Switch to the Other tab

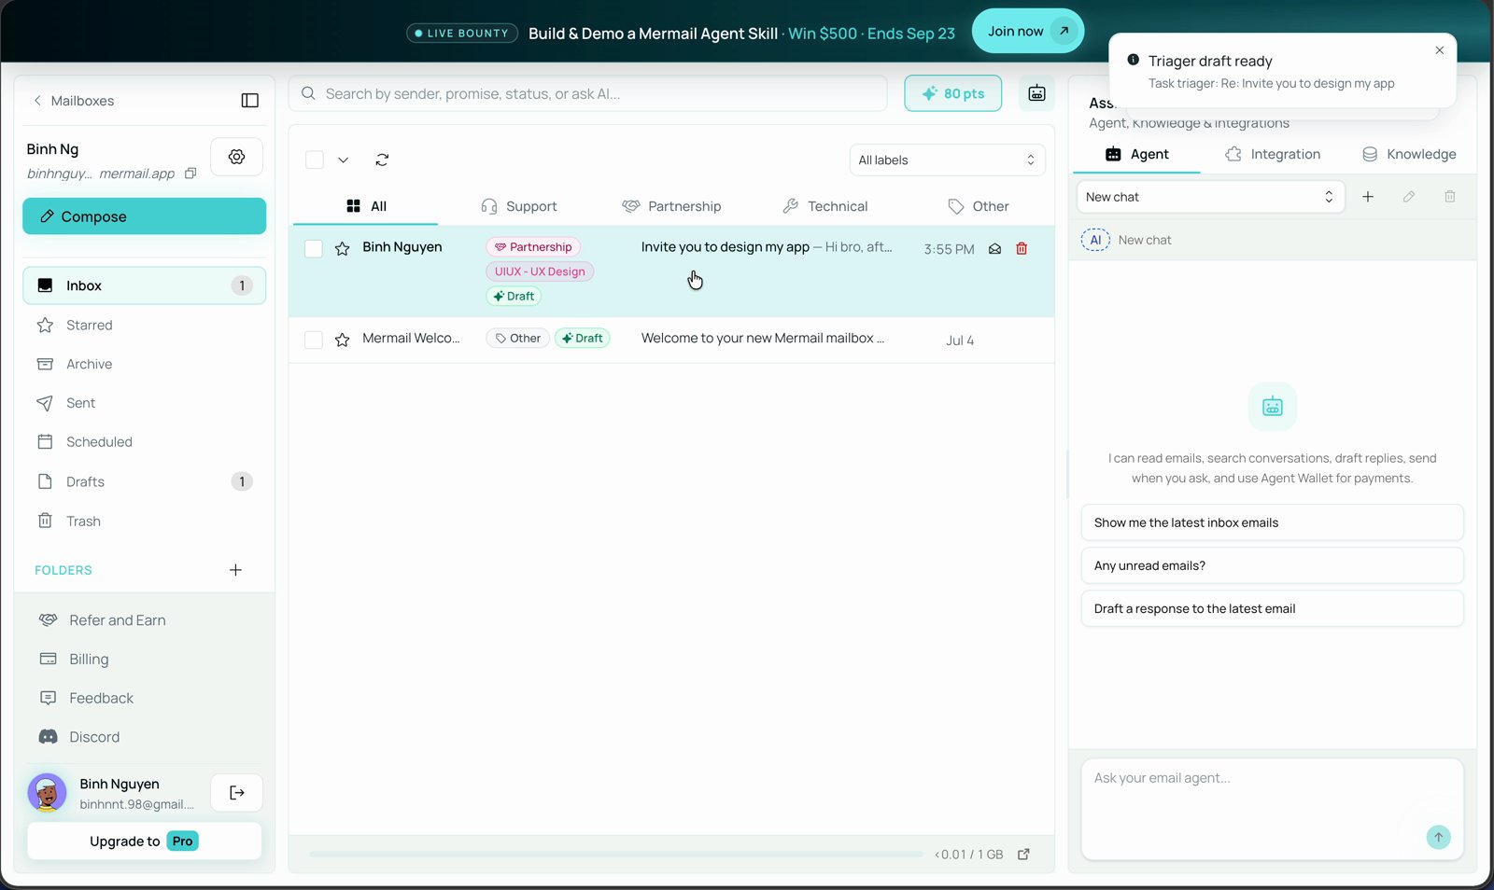978,206
